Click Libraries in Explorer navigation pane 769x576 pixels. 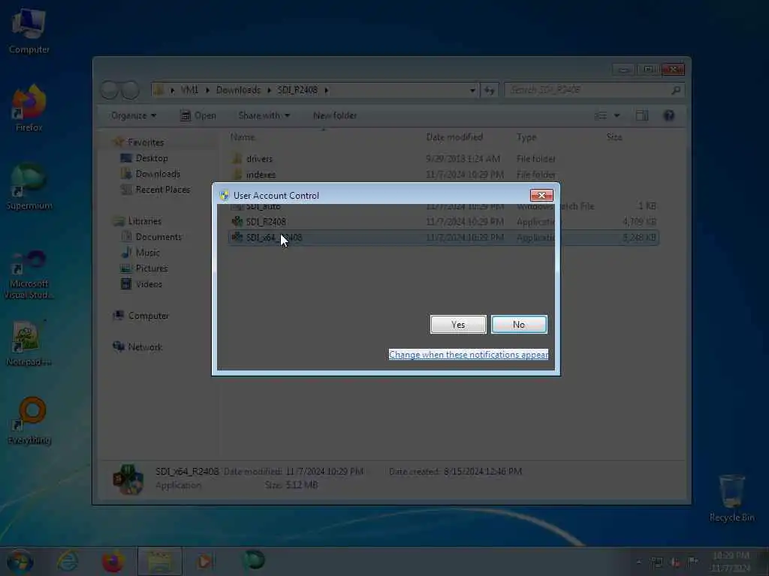(145, 221)
